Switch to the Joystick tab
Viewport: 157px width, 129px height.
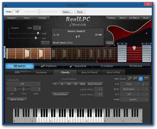pos(78,66)
